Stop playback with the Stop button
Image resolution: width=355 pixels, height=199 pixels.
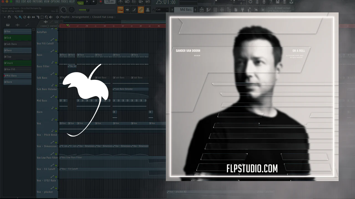coord(93,2)
